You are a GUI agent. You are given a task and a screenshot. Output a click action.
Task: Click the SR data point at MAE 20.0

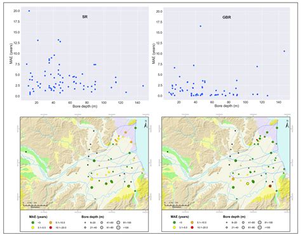(29, 11)
